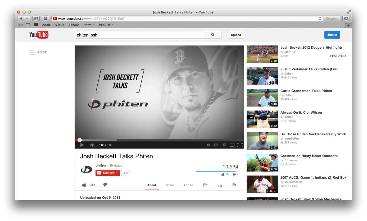Open a new tab with the plus button
Image resolution: width=367 pixels, height=221 pixels.
[348, 25]
